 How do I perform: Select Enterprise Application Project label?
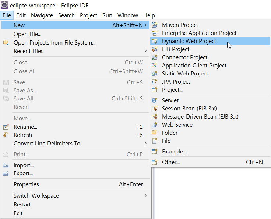point(199,33)
